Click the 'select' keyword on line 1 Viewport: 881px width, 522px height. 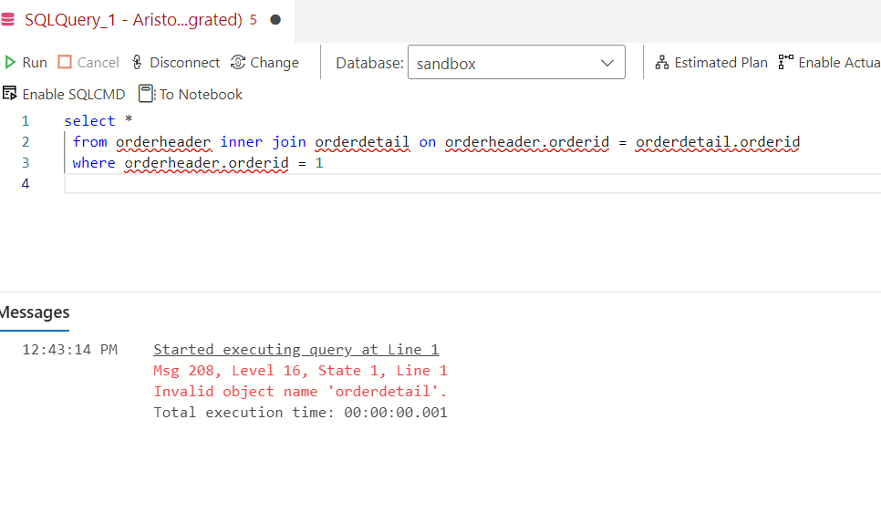pyautogui.click(x=89, y=121)
